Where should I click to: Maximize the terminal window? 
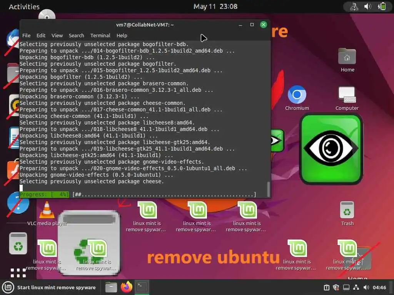click(x=252, y=25)
